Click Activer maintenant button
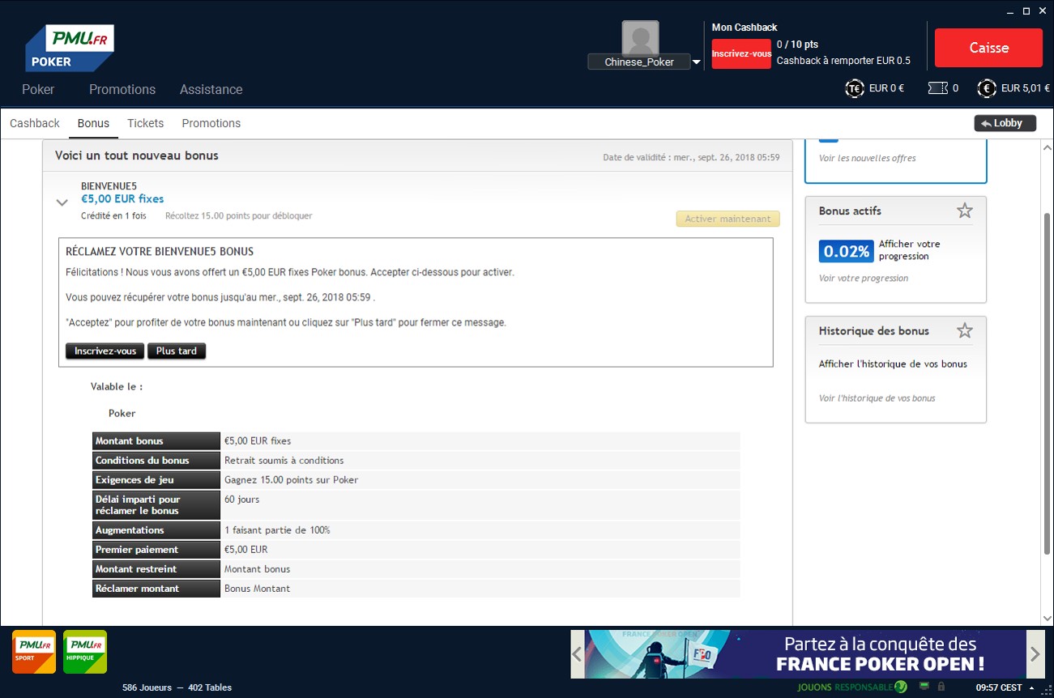The height and width of the screenshot is (698, 1054). click(x=728, y=219)
